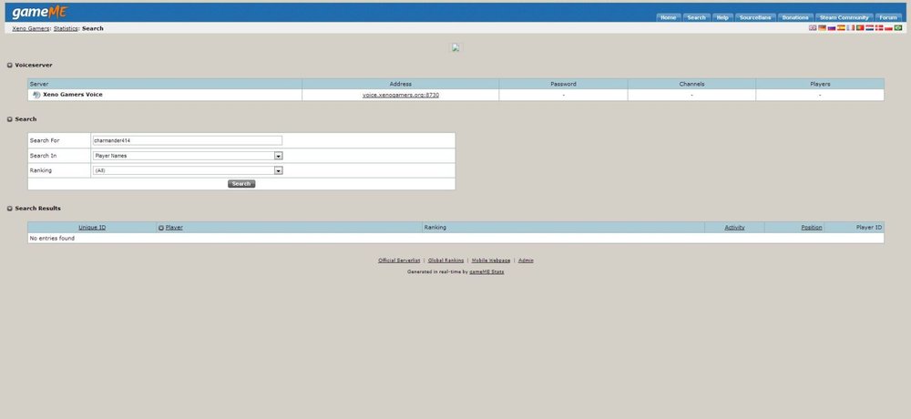Viewport: 911px width, 419px height.
Task: Open the Global Ranking footer link
Action: coord(445,261)
